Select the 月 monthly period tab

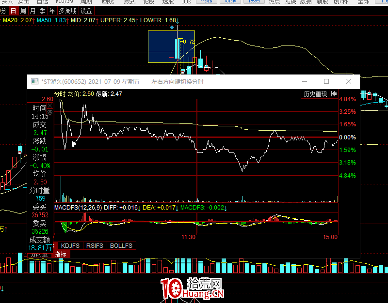click(x=32, y=11)
